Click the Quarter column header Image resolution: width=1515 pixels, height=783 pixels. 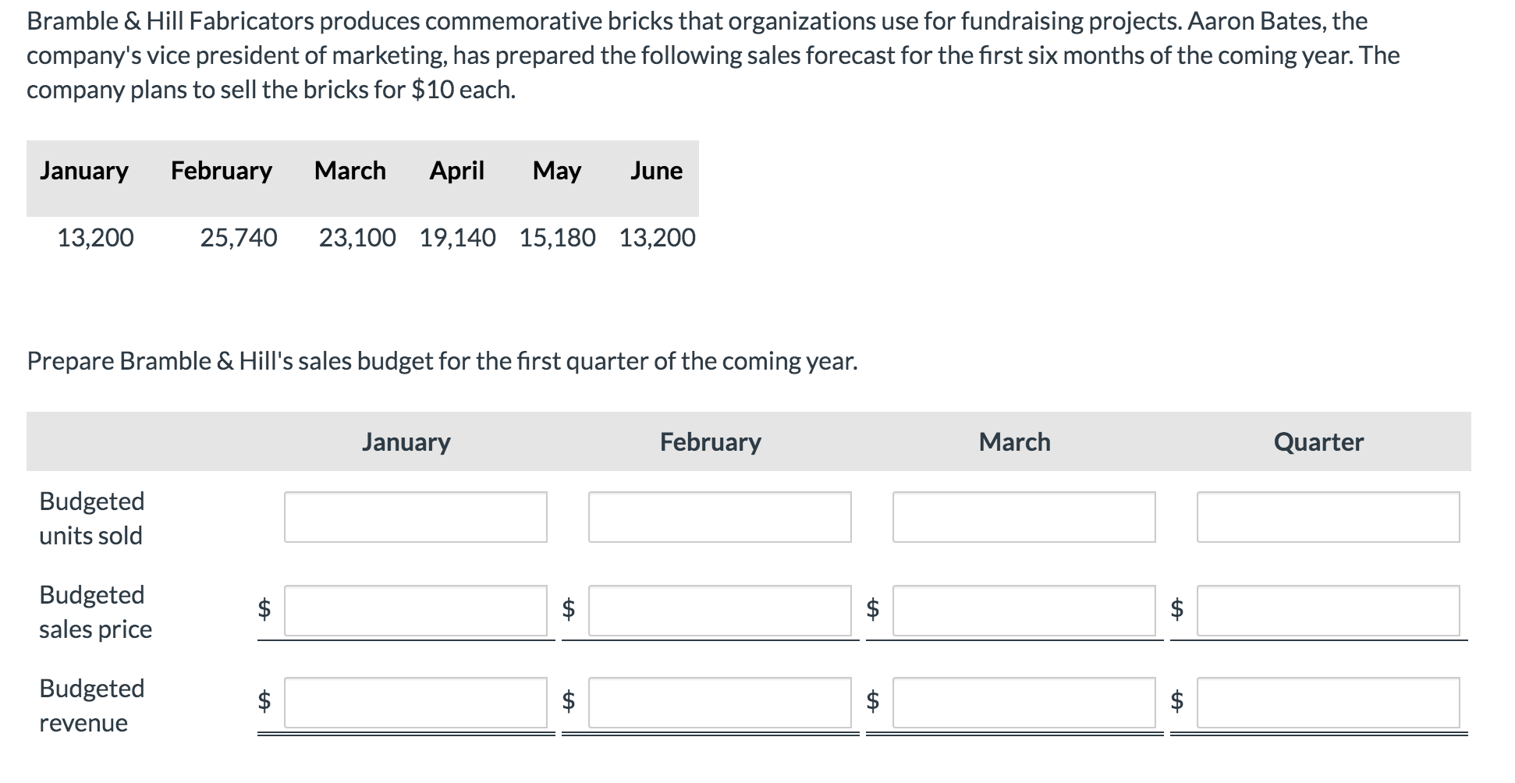tap(1318, 442)
